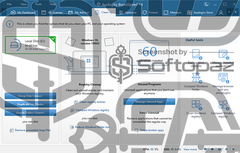This screenshot has width=240, height=153.
Task: Open the File menu
Action: point(9,4)
